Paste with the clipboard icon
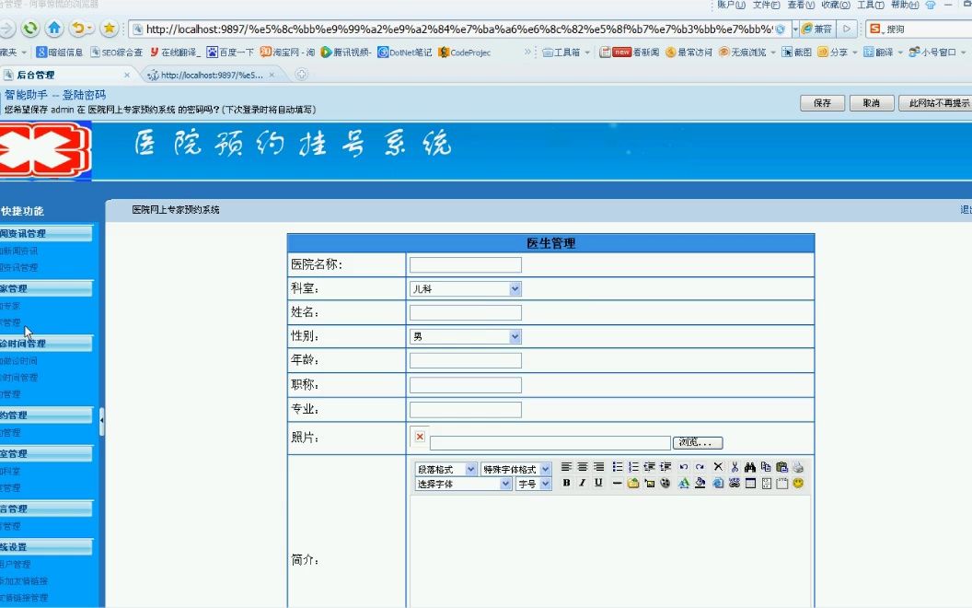This screenshot has height=608, width=972. coord(781,467)
